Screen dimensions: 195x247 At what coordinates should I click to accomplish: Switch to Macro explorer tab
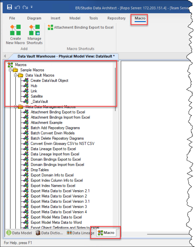106,233
